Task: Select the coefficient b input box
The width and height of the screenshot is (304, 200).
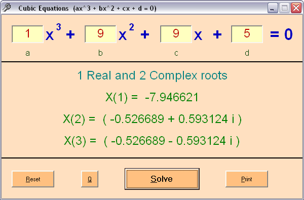Action: point(100,34)
